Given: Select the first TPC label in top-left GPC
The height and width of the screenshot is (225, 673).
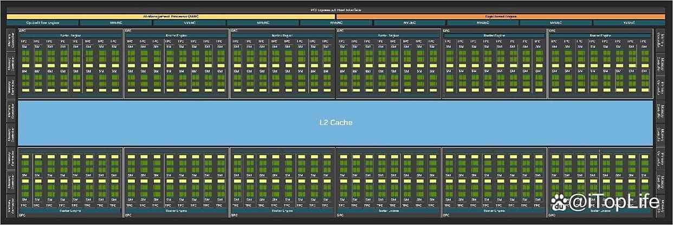Looking at the screenshot, I should coord(23,41).
